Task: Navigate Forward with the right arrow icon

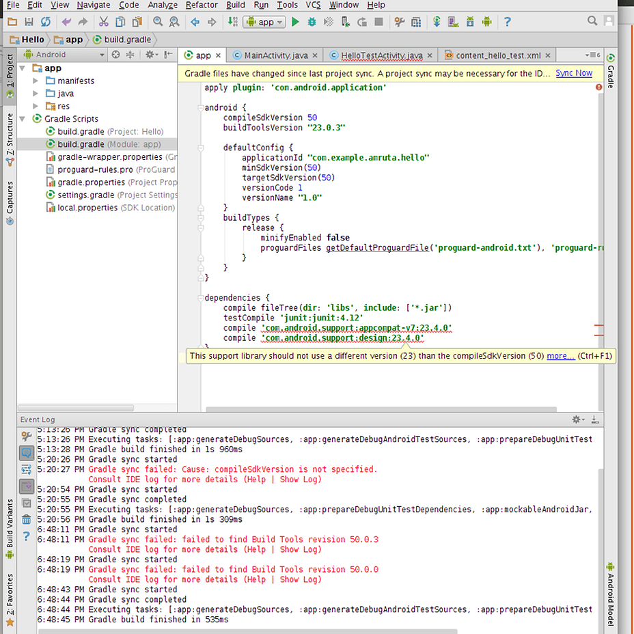Action: click(x=212, y=22)
